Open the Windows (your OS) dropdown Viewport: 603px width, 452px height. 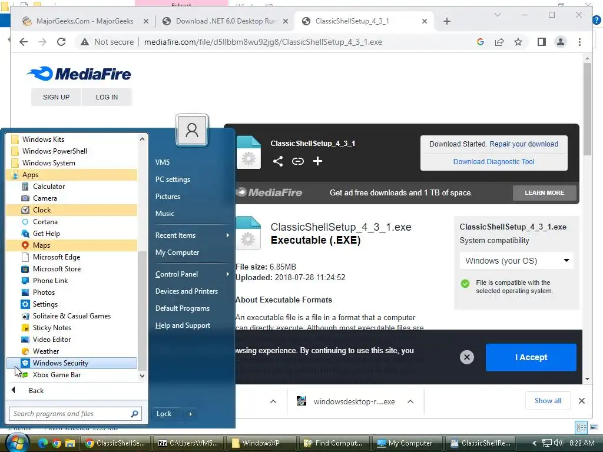click(516, 261)
